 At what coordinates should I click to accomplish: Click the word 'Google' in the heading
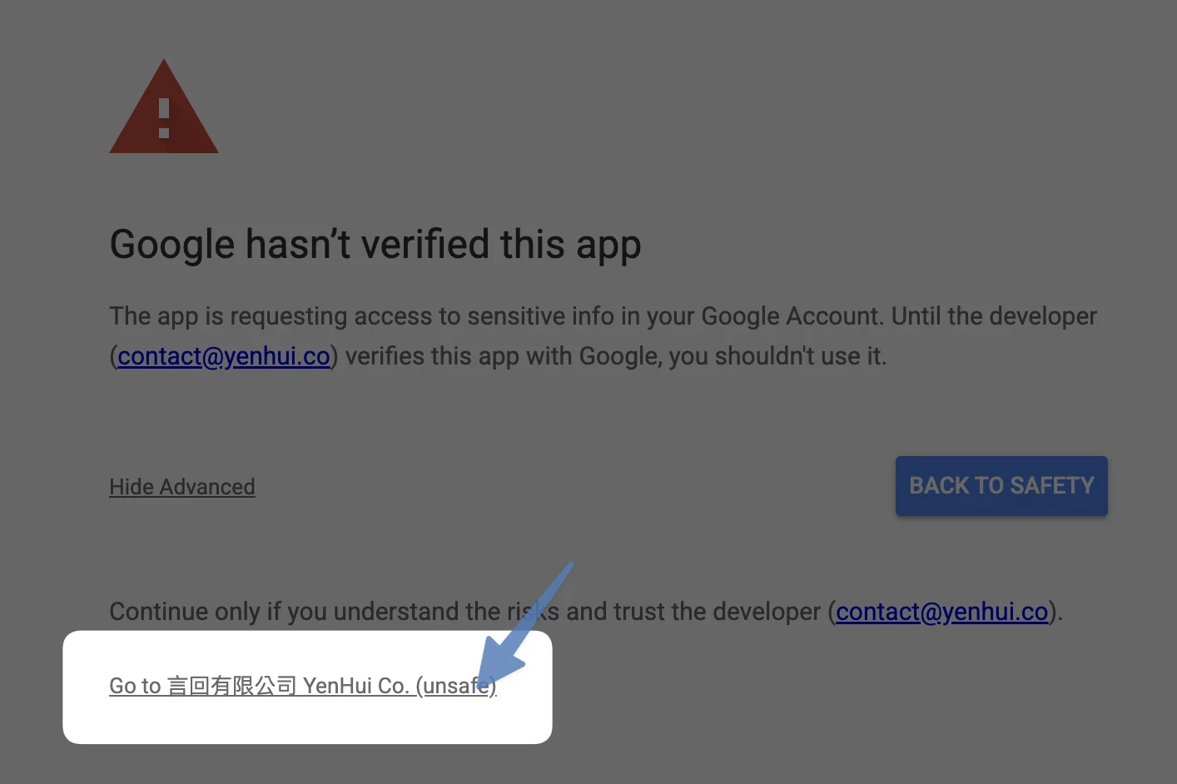(x=172, y=246)
